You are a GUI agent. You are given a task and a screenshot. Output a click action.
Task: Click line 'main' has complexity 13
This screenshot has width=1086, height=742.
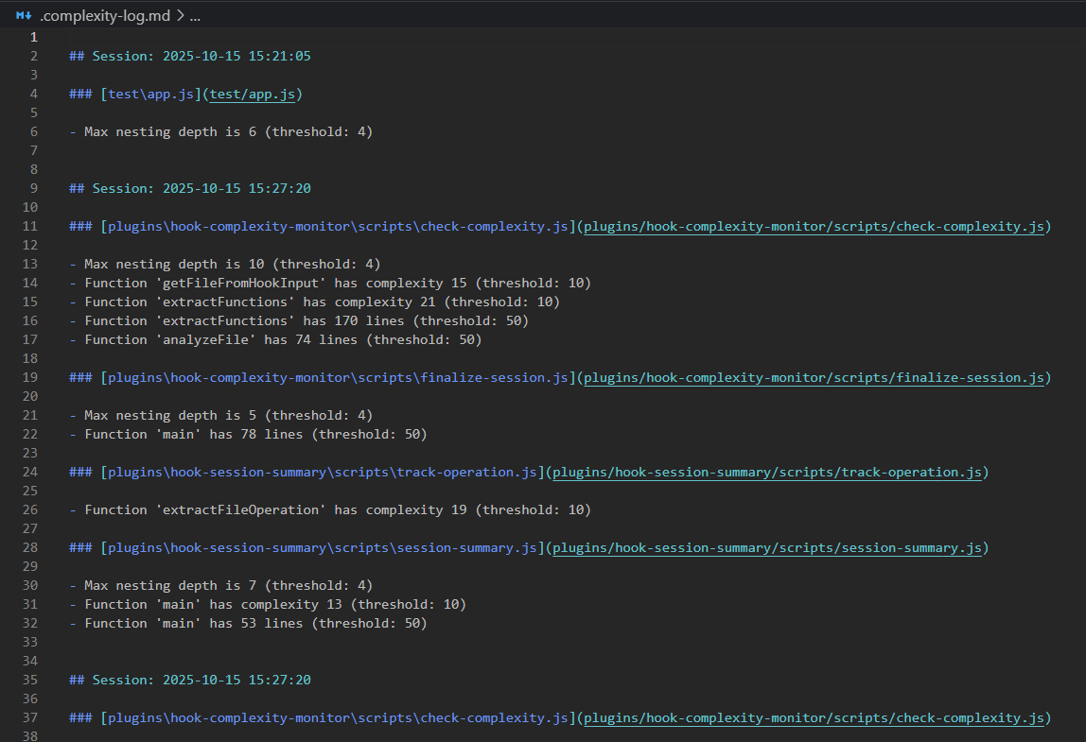268,605
